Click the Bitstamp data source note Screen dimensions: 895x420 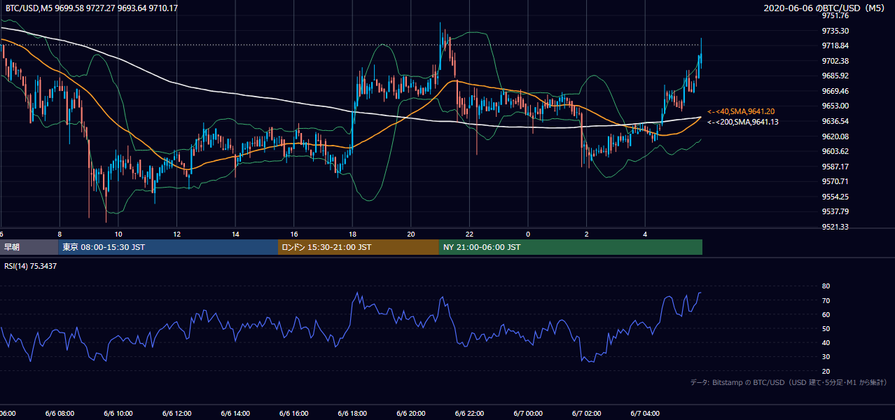(789, 382)
